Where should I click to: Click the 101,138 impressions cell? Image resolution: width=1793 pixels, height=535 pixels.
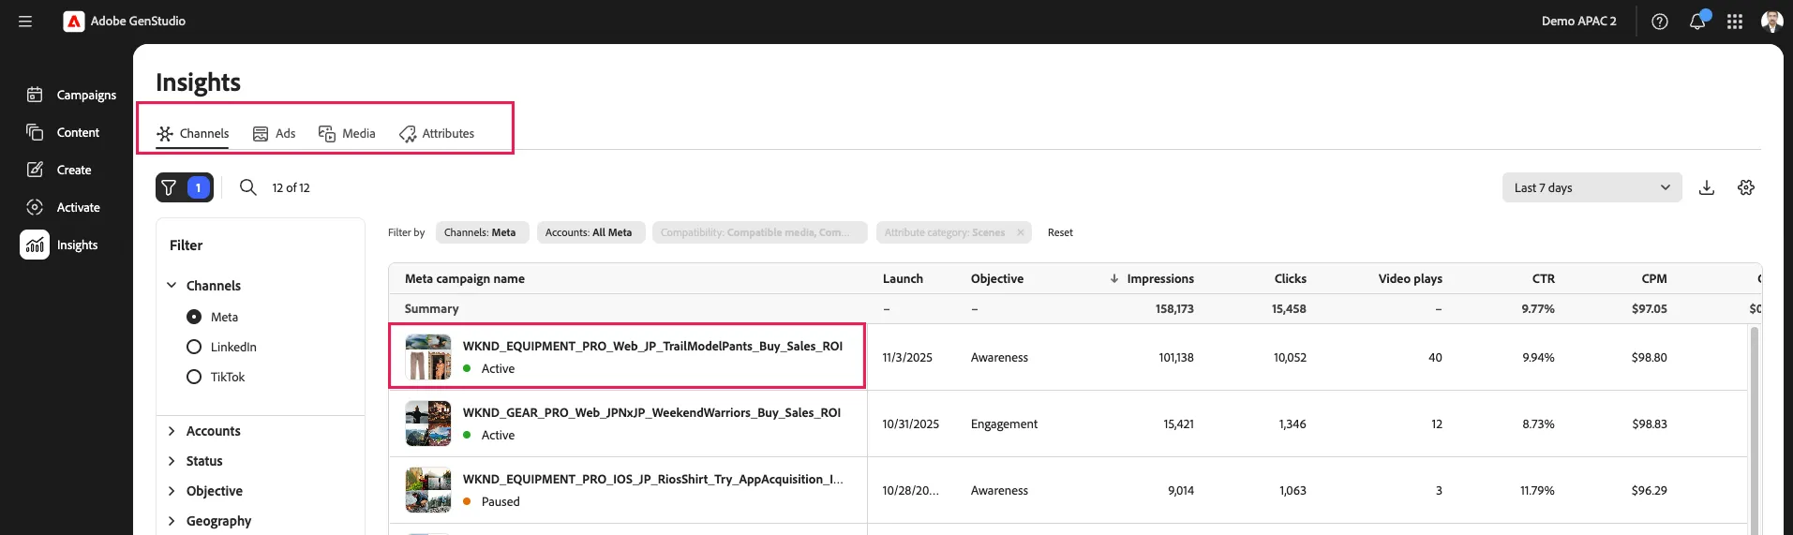(x=1175, y=357)
